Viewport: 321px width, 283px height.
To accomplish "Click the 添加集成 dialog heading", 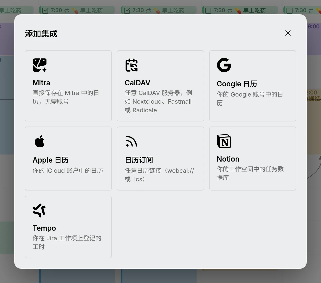I will pyautogui.click(x=41, y=34).
